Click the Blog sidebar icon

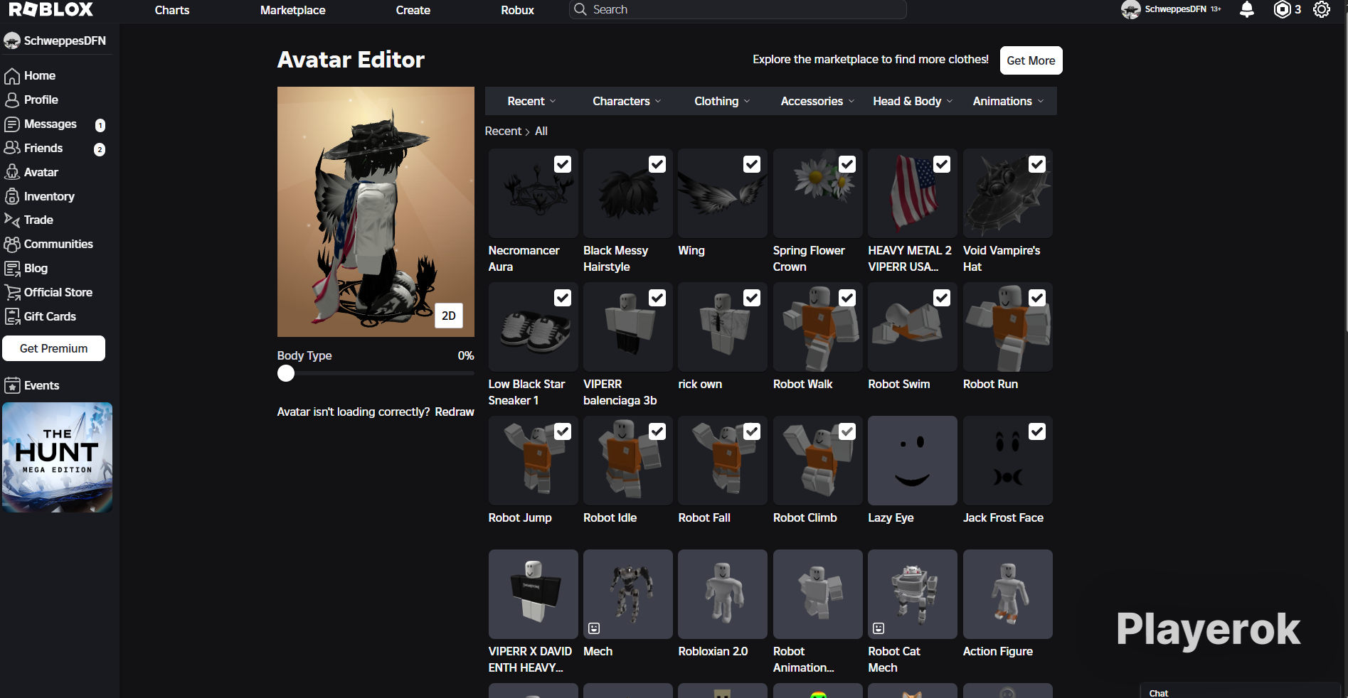point(12,269)
